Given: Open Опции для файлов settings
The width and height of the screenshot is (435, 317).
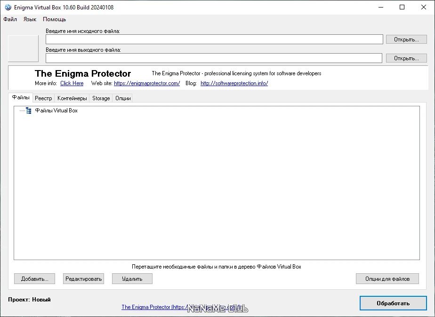Looking at the screenshot, I should pyautogui.click(x=387, y=279).
